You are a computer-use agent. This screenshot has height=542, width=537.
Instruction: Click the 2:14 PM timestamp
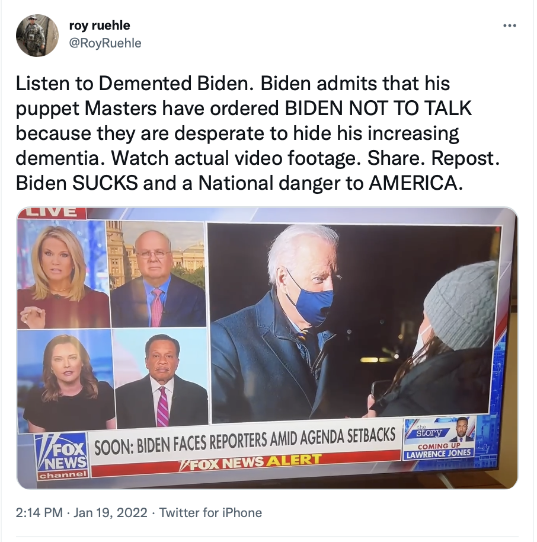click(x=39, y=512)
